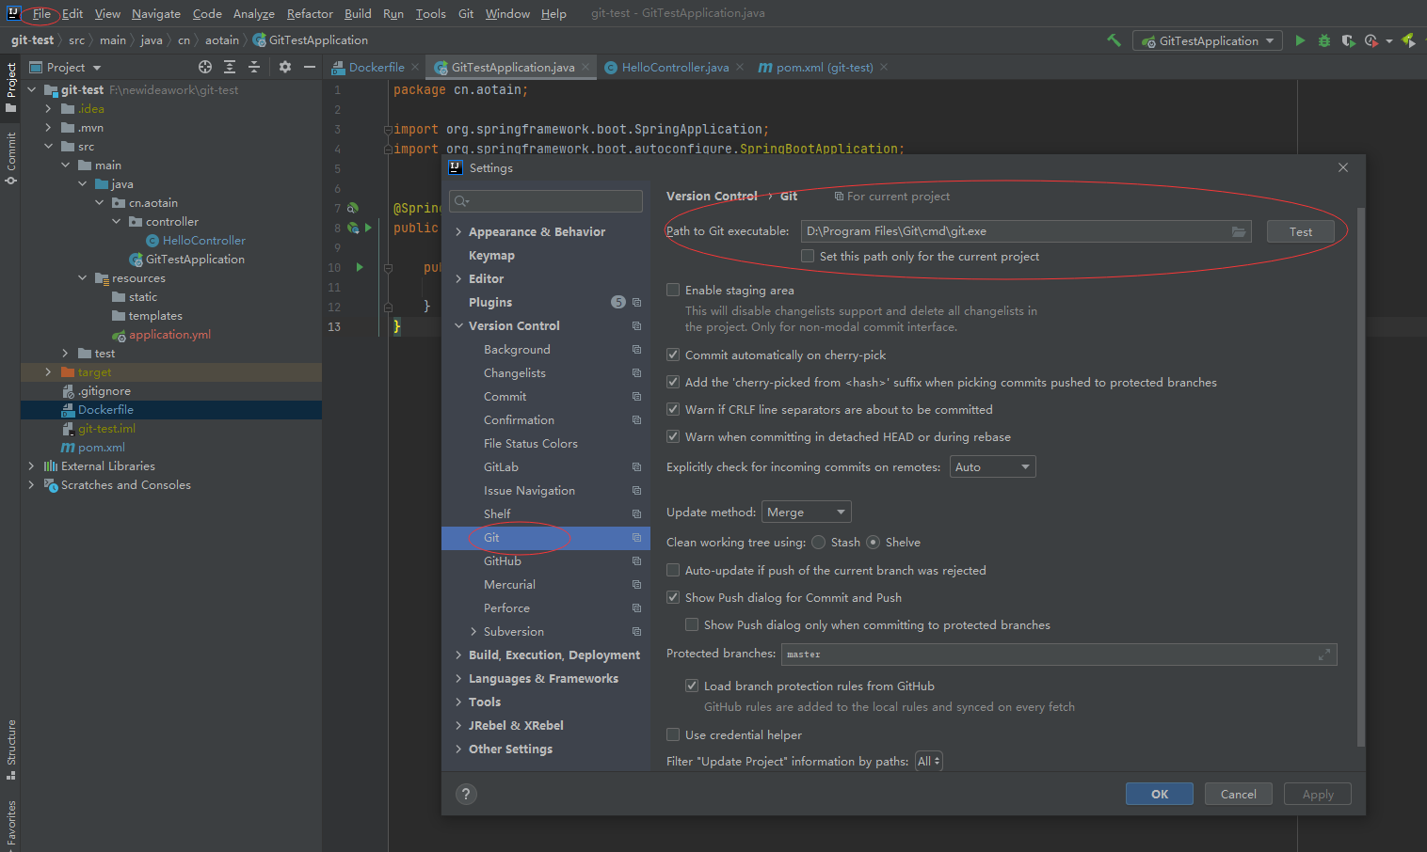Open Update method Merge dropdown

806,512
